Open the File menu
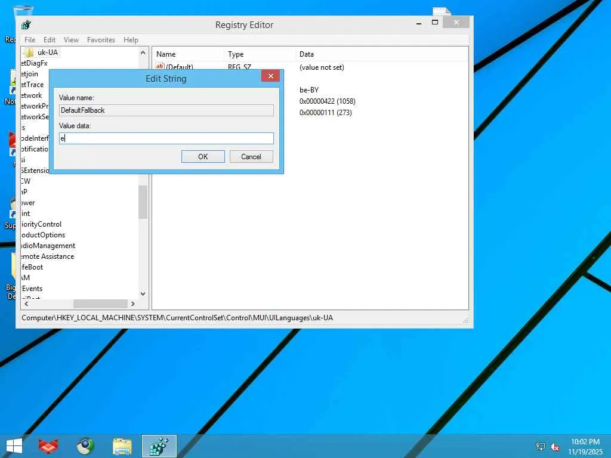 click(30, 40)
